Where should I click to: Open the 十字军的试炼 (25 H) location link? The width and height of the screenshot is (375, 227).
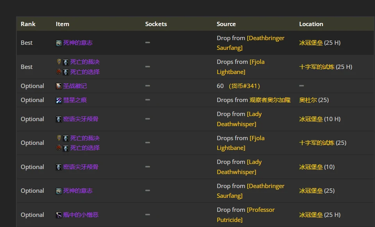[317, 67]
